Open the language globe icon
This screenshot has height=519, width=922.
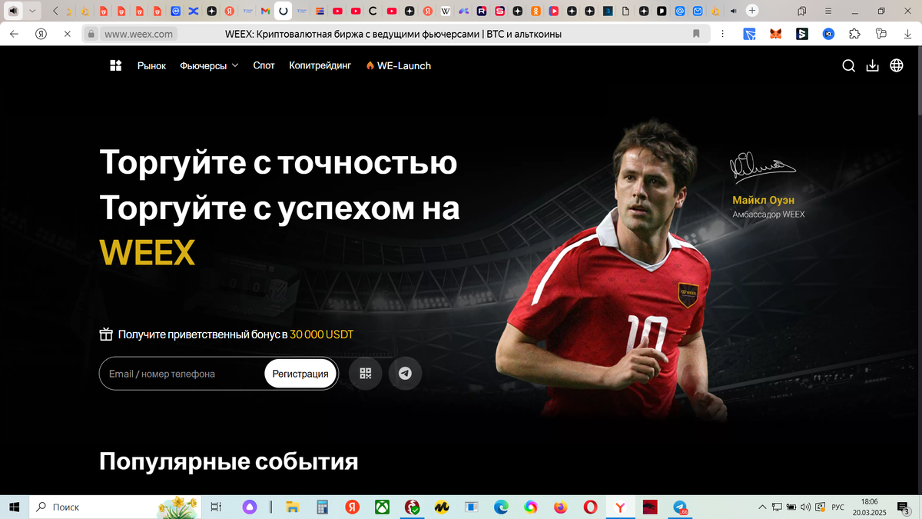(x=897, y=65)
